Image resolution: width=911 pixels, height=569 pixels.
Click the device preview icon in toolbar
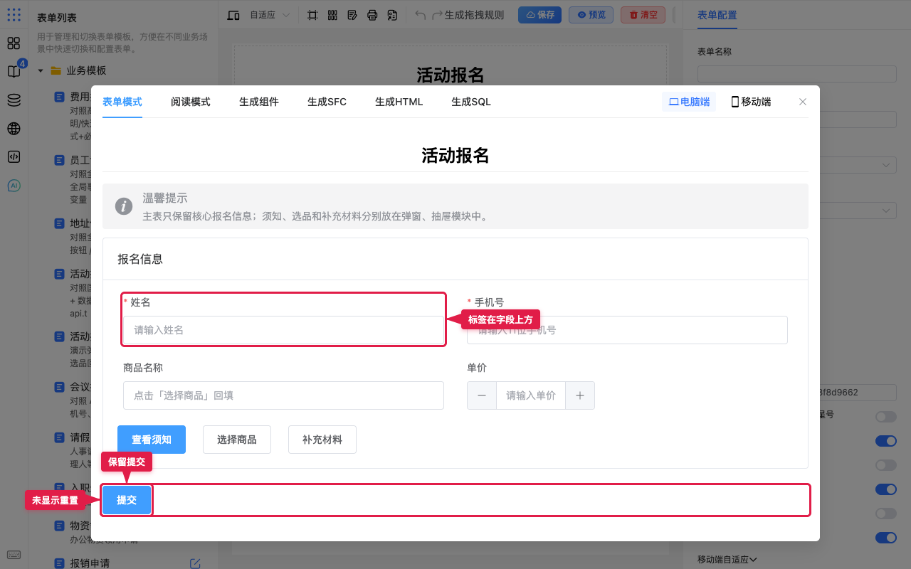233,15
